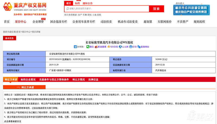Open 机动车司法变卖 navigation item
This screenshot has height=124, width=217.
127,22
